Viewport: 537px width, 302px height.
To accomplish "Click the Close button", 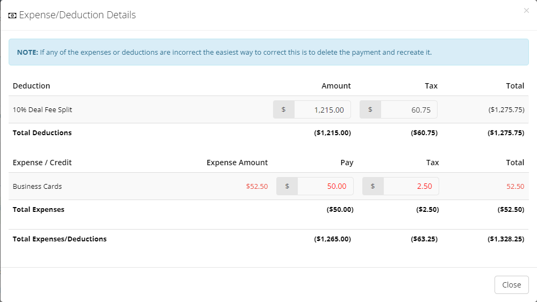I will click(x=511, y=285).
